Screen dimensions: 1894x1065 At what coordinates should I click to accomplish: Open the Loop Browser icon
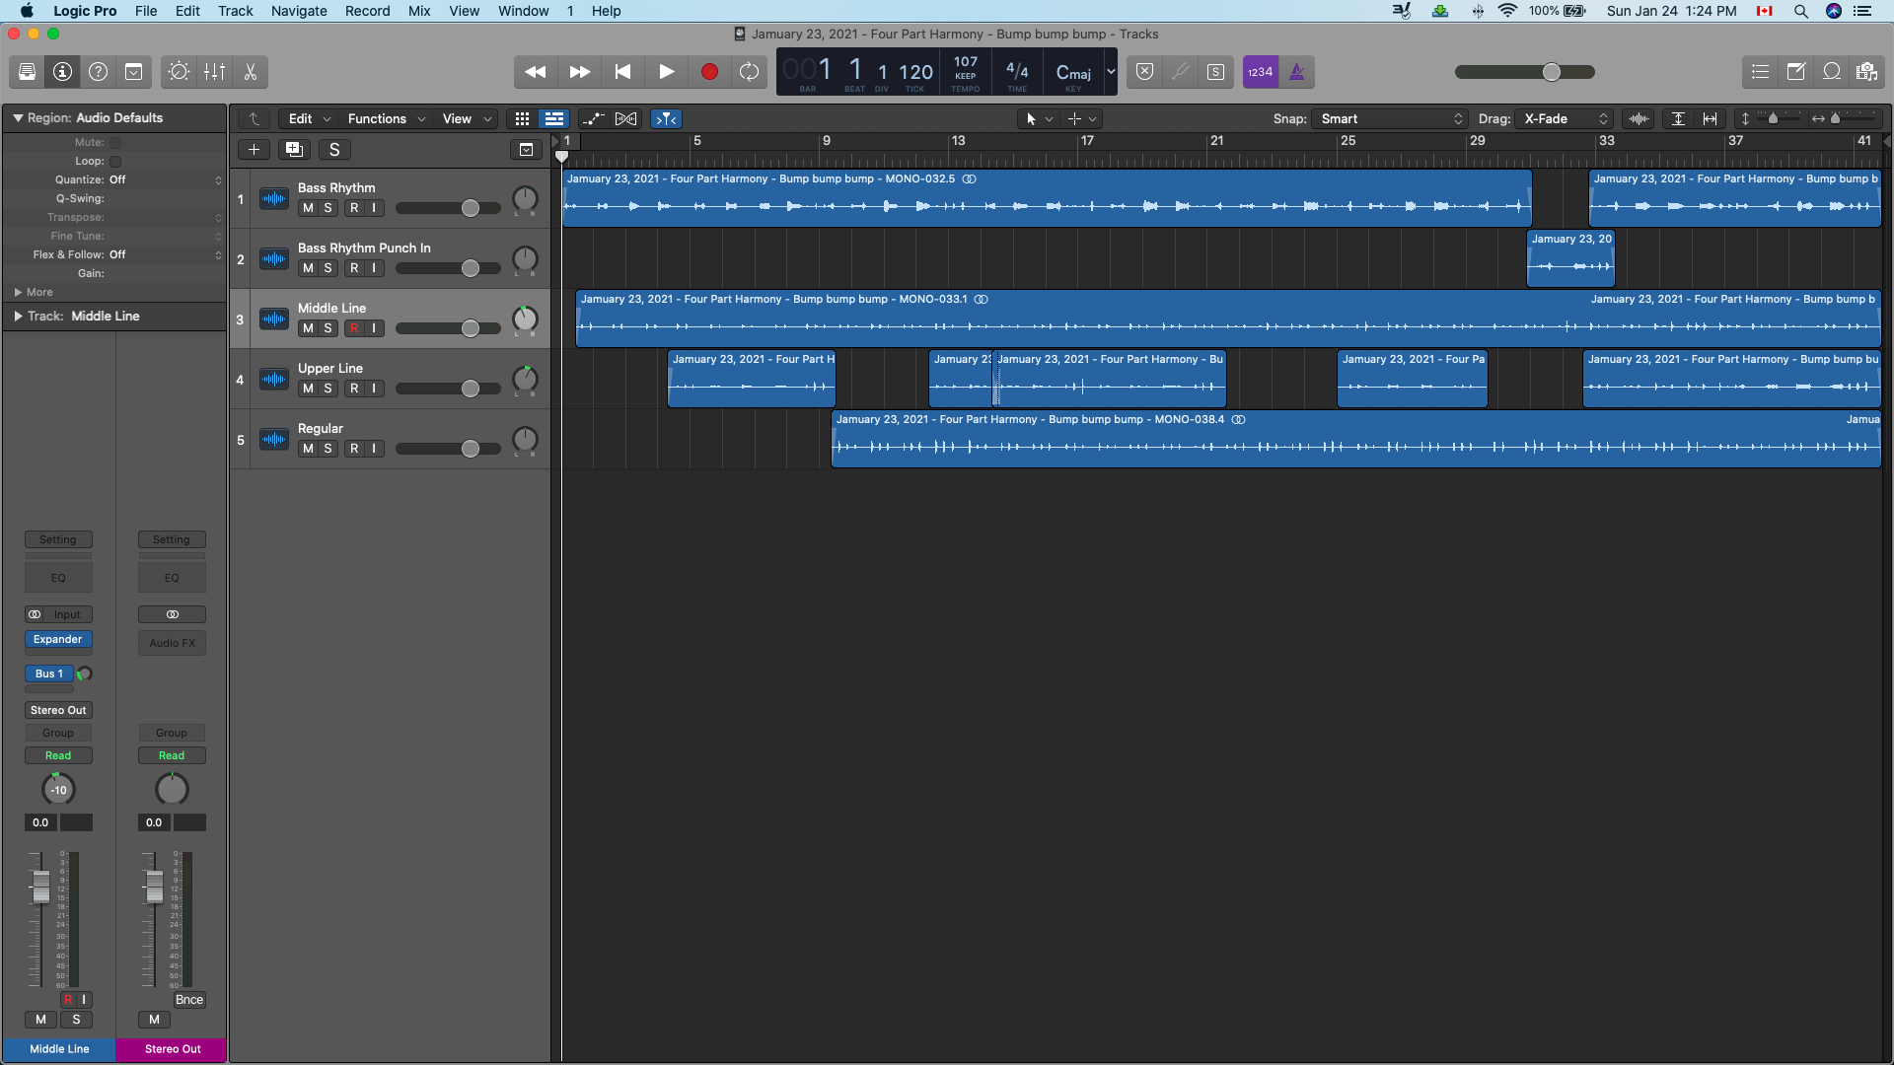pyautogui.click(x=1832, y=72)
